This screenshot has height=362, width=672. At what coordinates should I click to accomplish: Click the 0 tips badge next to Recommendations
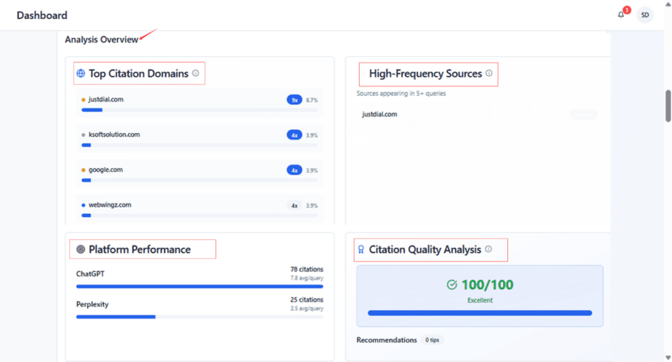431,340
